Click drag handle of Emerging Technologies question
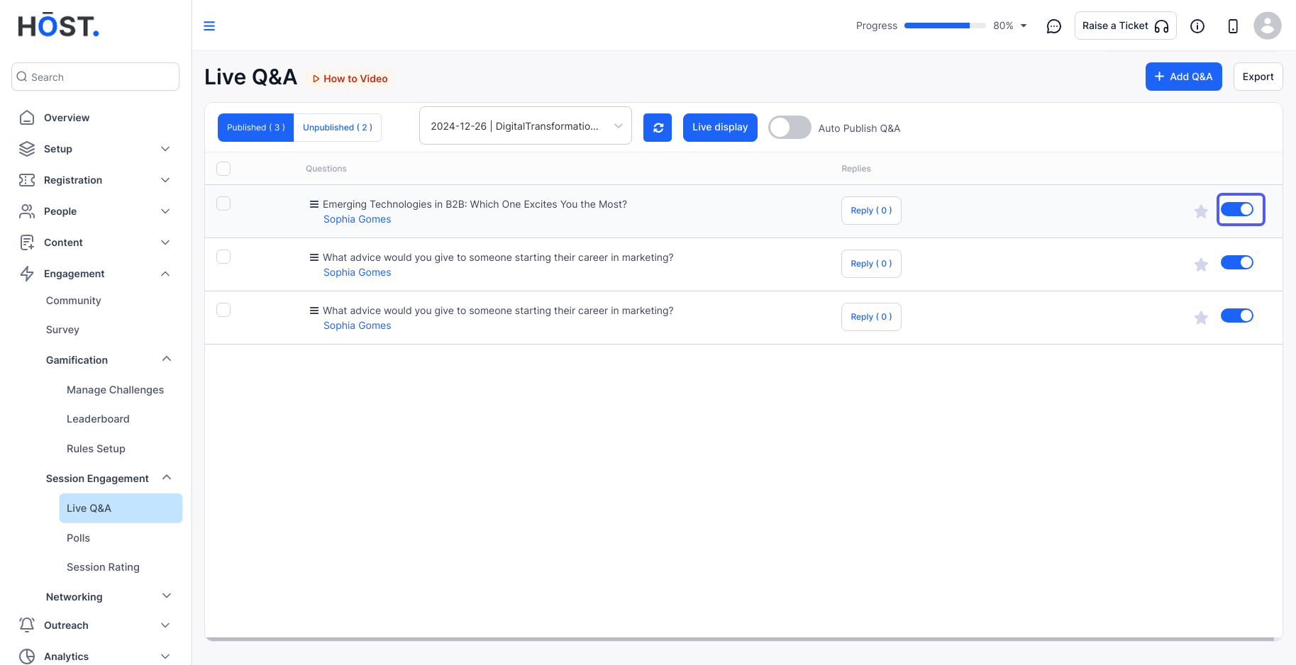The height and width of the screenshot is (665, 1296). point(314,204)
